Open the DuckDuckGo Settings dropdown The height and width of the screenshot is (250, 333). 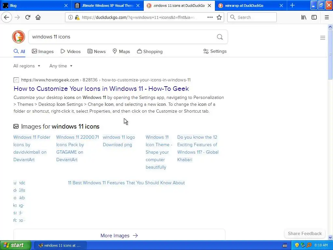[x=215, y=51]
